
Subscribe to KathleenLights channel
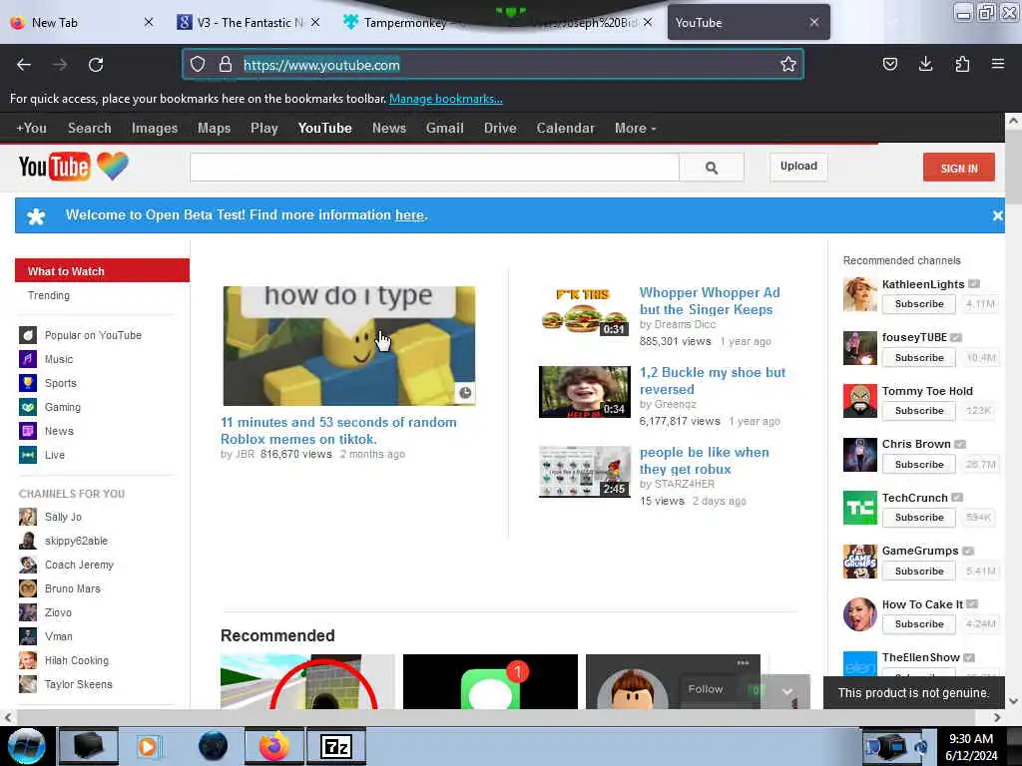pyautogui.click(x=919, y=304)
